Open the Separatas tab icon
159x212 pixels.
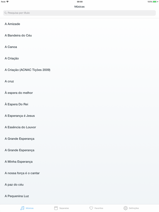[x=56, y=208]
